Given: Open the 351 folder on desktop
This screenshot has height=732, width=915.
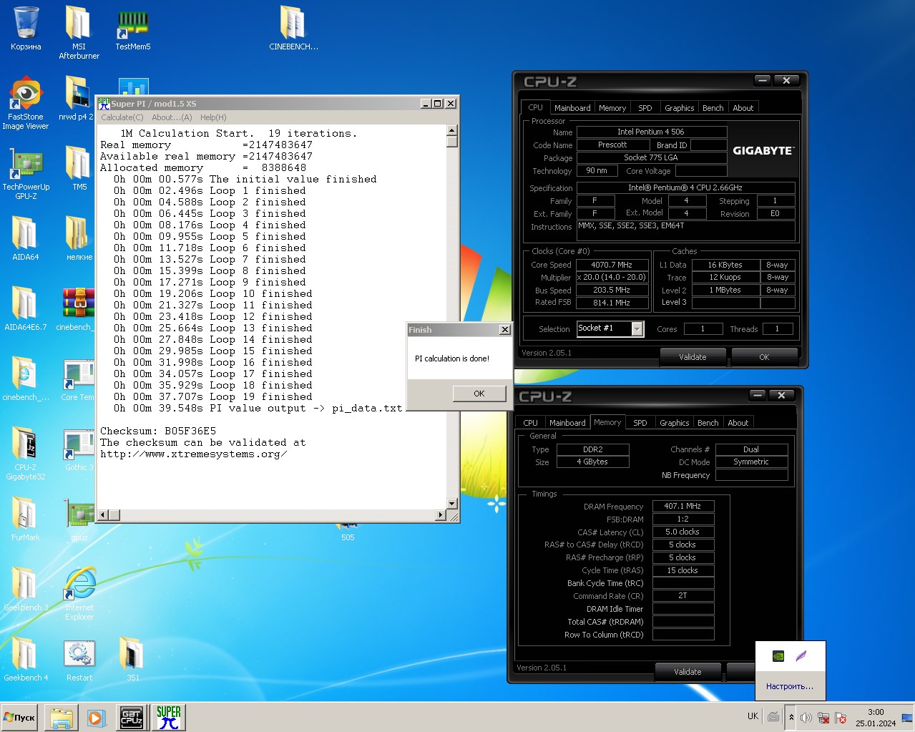Looking at the screenshot, I should click(133, 659).
